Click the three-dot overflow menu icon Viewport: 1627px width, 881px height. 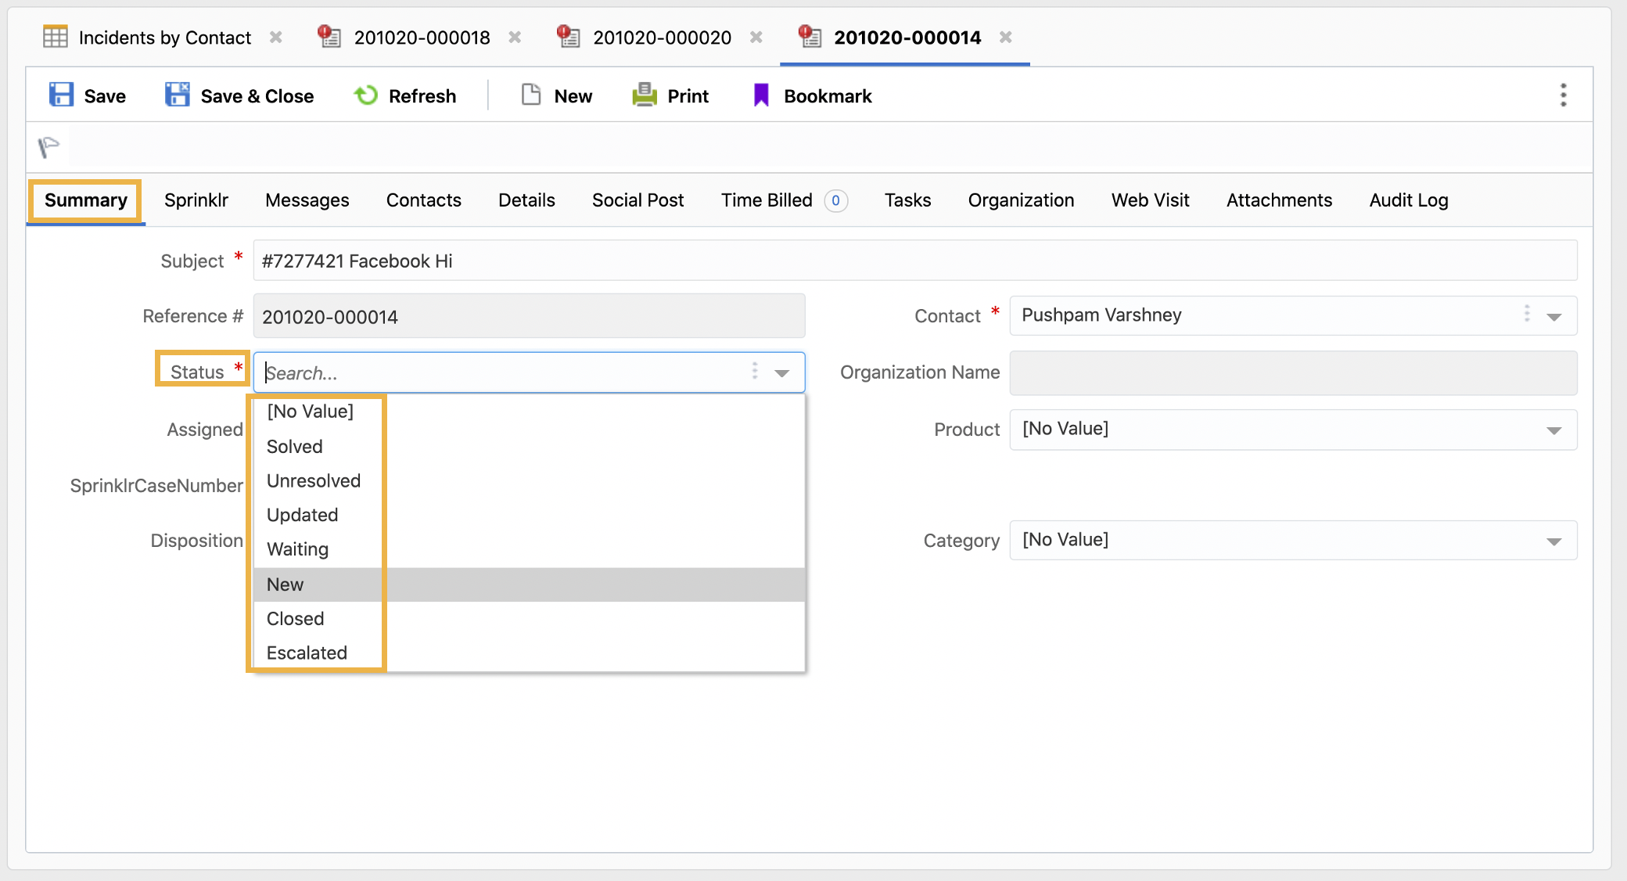coord(1563,95)
